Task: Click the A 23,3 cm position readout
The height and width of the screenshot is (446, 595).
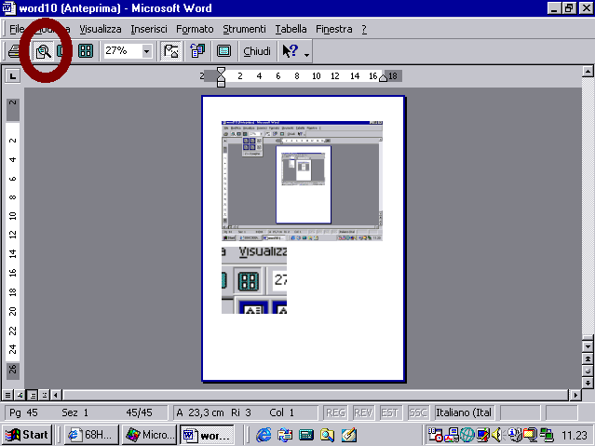Action: [x=200, y=412]
